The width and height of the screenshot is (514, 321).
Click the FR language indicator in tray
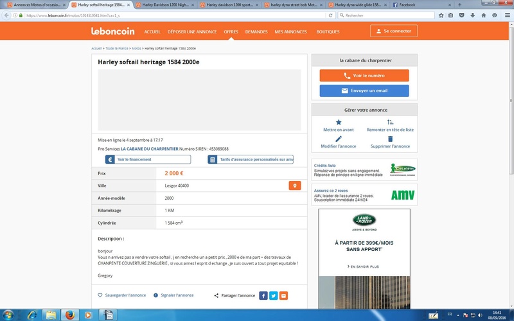[450, 314]
